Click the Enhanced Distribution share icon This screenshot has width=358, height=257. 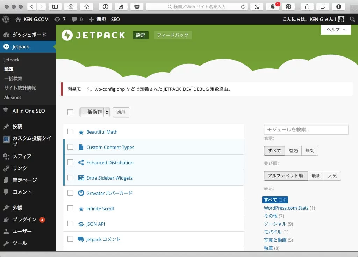pos(81,162)
